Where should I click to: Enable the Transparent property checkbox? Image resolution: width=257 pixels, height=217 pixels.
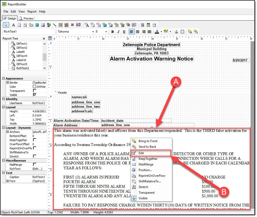[35, 91]
